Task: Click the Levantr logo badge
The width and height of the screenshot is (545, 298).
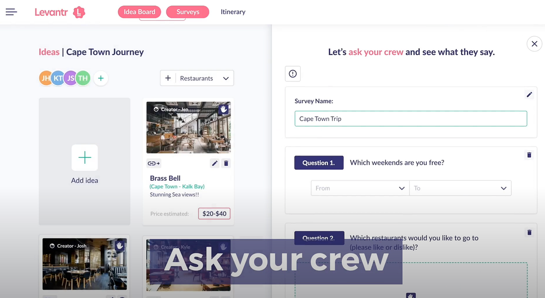Action: point(79,12)
